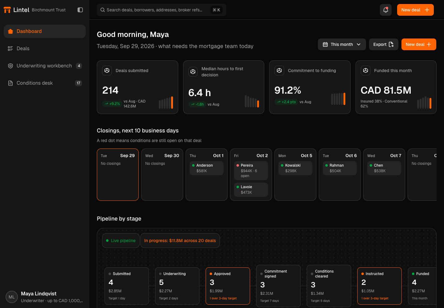Click the +9.2% trend badge

112,104
